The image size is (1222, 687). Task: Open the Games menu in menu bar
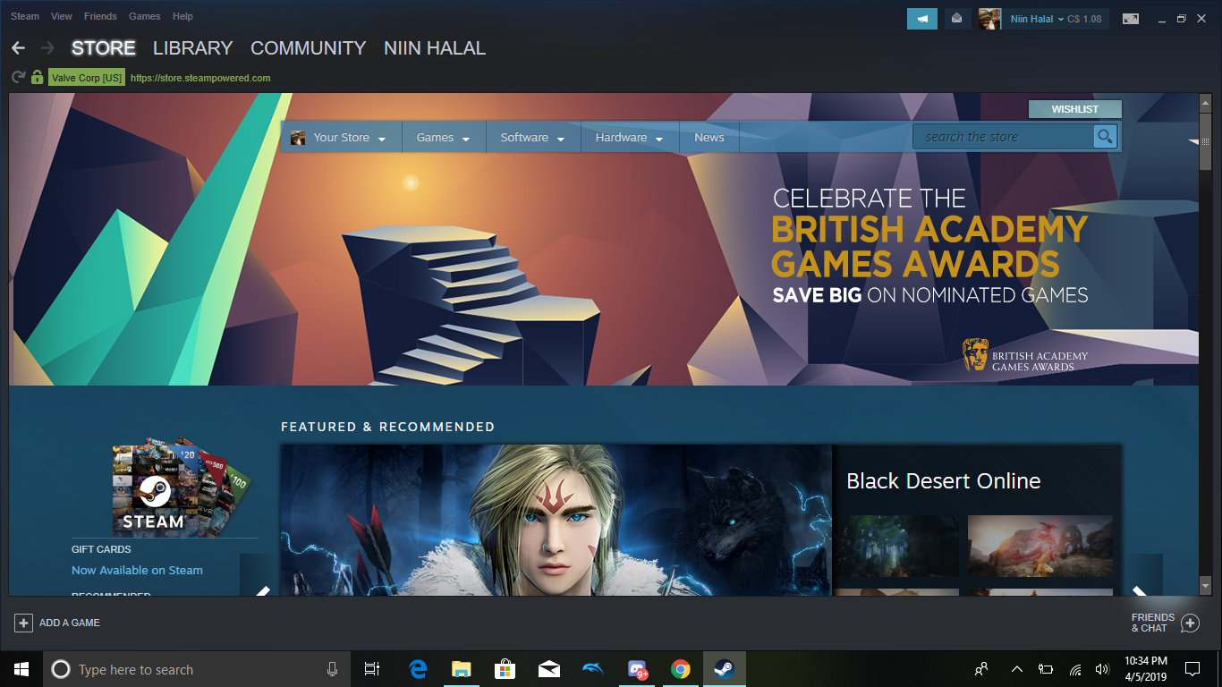145,16
